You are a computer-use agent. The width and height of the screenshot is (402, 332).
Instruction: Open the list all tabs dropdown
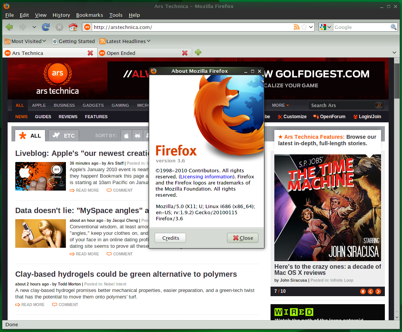[x=394, y=53]
